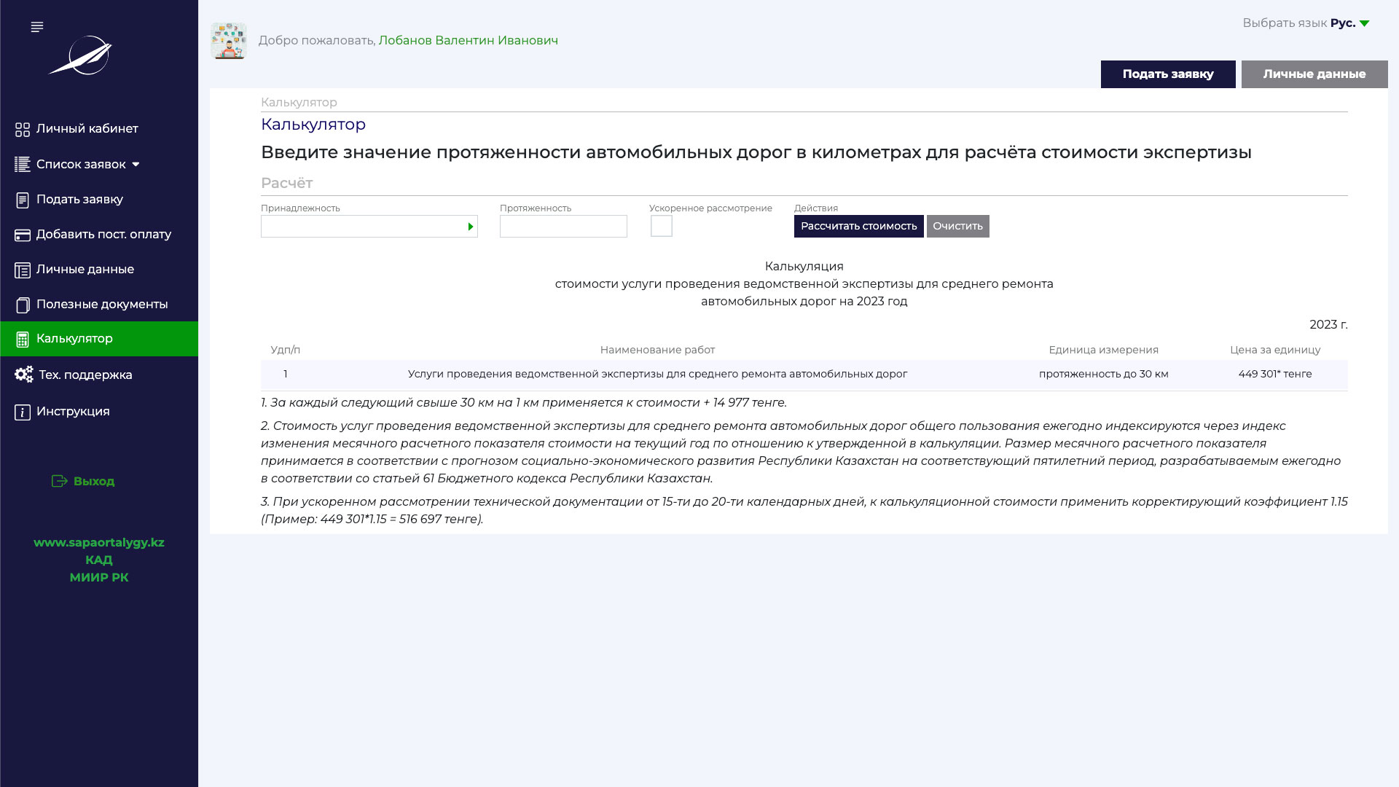1399x787 pixels.
Task: Expand the Список заявок submenu arrow
Action: click(136, 165)
